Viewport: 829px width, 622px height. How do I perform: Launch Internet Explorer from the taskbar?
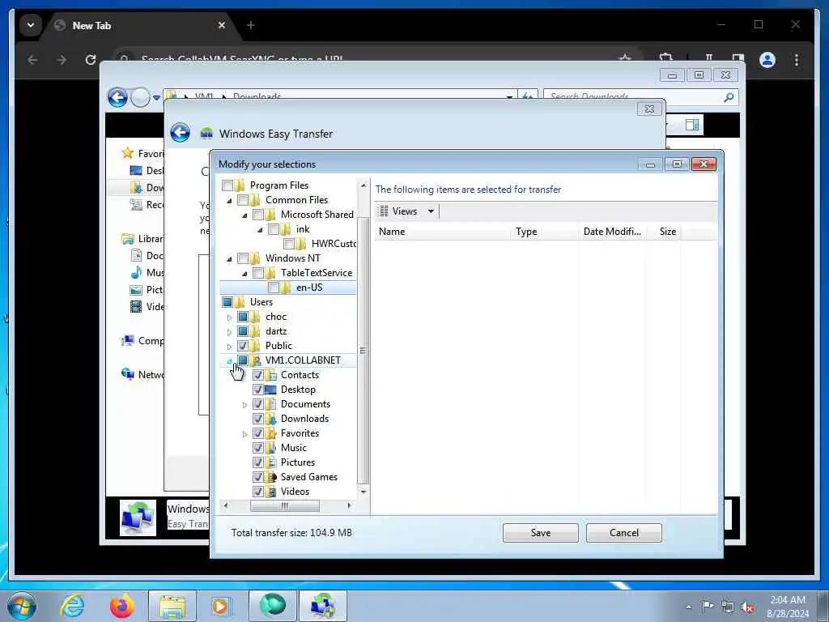pyautogui.click(x=72, y=606)
